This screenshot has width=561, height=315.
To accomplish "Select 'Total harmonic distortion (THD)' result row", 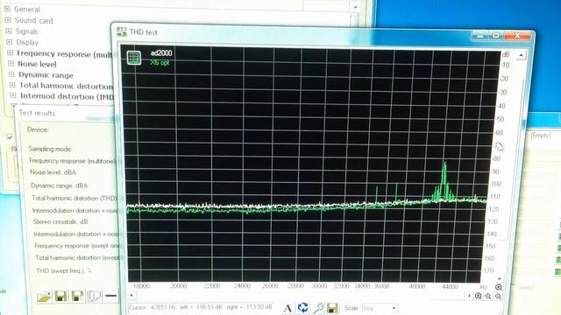I will [74, 198].
